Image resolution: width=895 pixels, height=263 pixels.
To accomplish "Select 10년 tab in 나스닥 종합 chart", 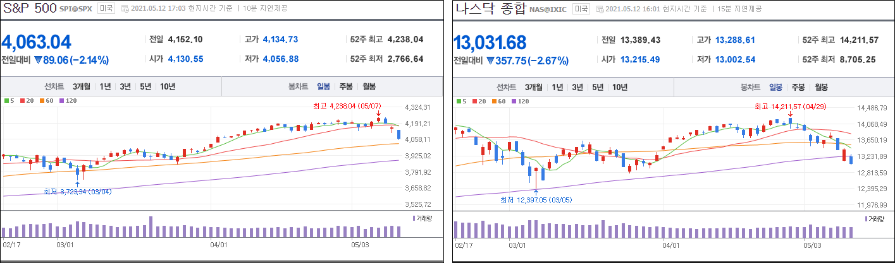I will [620, 87].
